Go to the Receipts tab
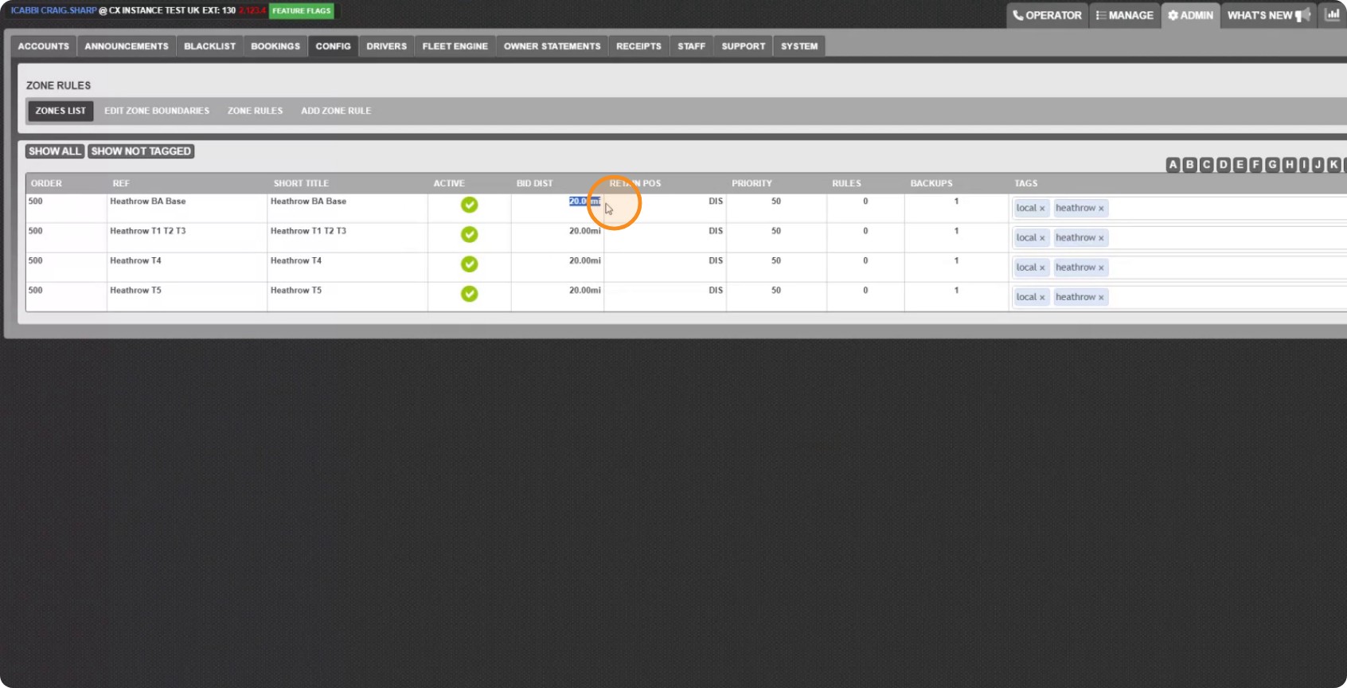Viewport: 1347px width, 688px height. point(638,46)
